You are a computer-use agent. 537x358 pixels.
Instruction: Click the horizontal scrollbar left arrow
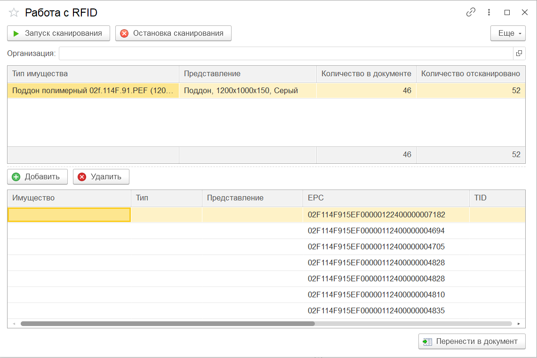pyautogui.click(x=14, y=324)
